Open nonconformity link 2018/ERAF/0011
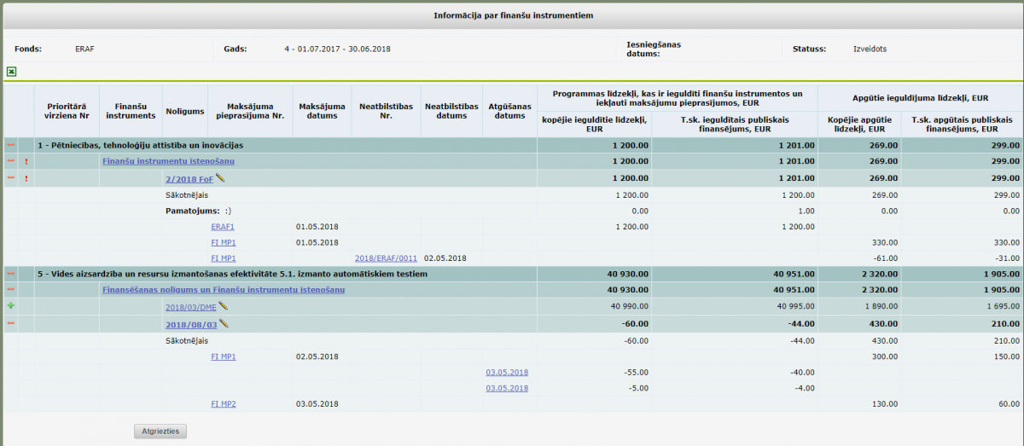The height and width of the screenshot is (446, 1024). pyautogui.click(x=386, y=258)
